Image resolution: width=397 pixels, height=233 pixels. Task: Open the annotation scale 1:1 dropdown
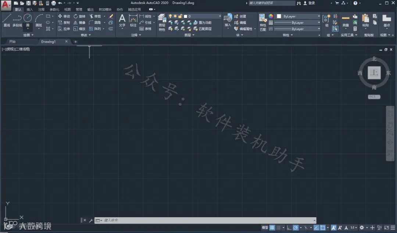click(x=354, y=228)
